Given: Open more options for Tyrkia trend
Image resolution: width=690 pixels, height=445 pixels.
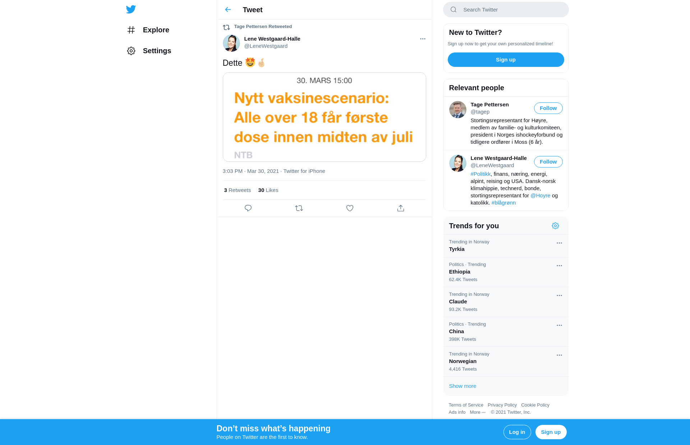Looking at the screenshot, I should pyautogui.click(x=559, y=243).
